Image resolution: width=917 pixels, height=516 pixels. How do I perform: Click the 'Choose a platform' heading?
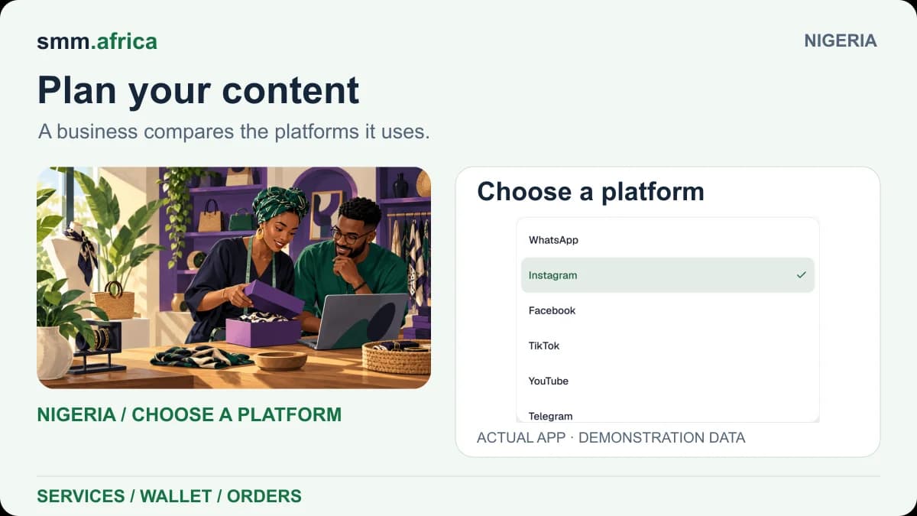click(x=591, y=191)
